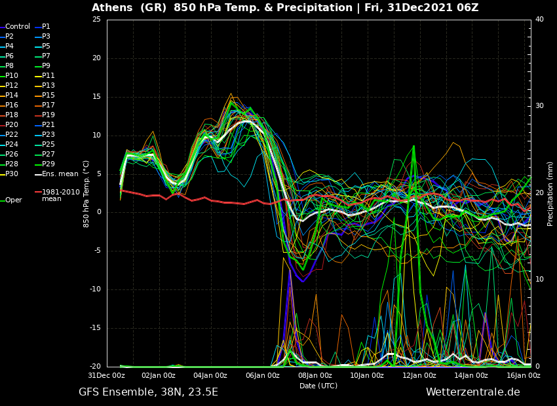Select the P28 legend label
Viewport: 557px width, 406px height.
[12, 164]
